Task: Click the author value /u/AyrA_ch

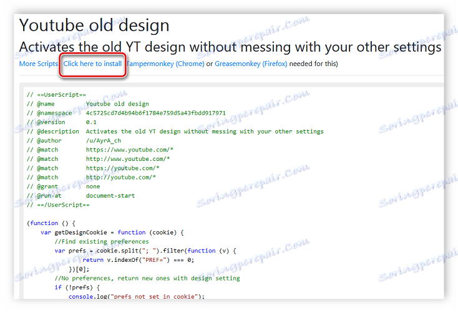Action: 104,140
